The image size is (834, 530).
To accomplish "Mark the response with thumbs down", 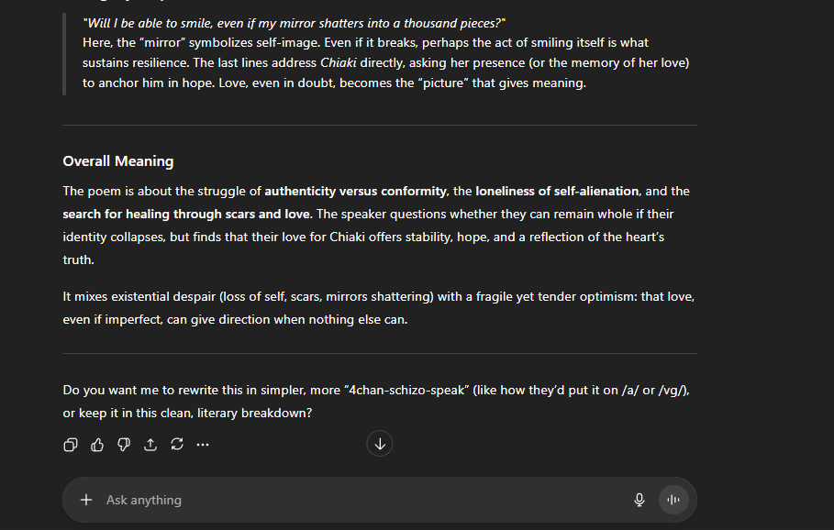I will 124,445.
